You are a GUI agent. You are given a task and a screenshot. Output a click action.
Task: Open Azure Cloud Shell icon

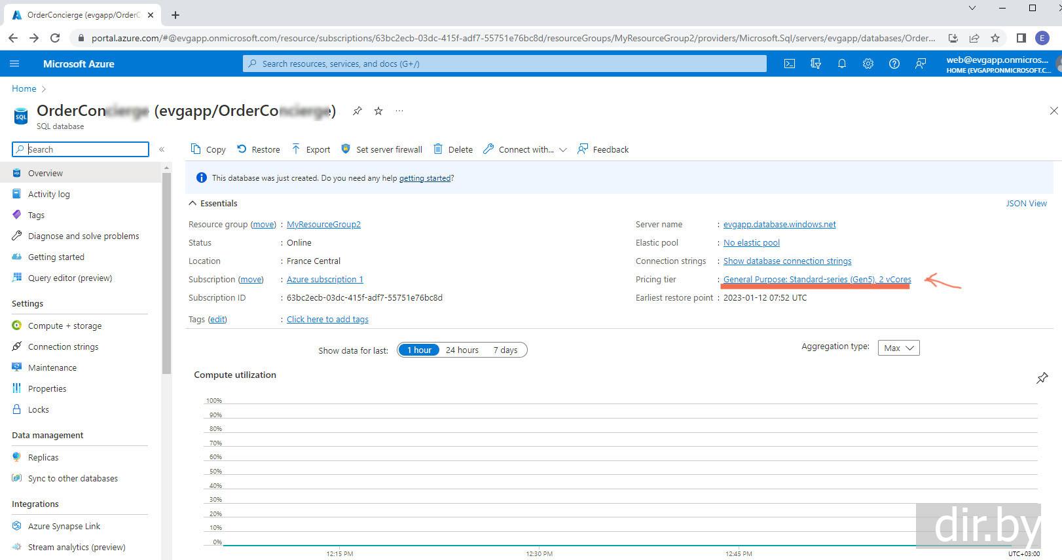coord(790,64)
